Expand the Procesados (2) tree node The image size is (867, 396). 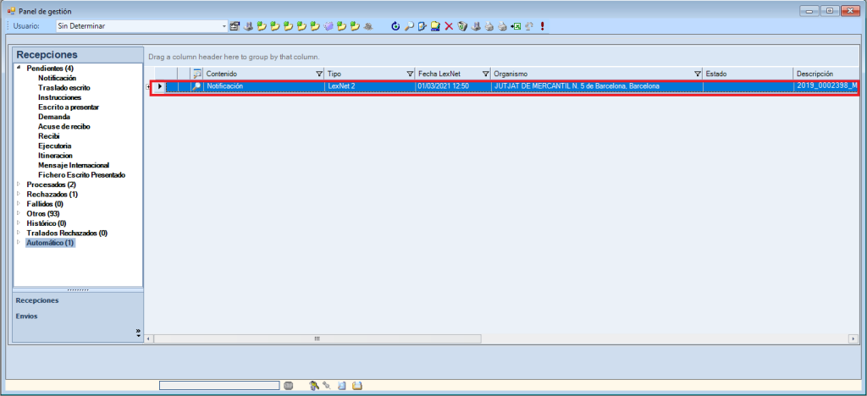tap(19, 184)
